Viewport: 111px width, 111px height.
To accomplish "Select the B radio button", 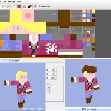I will [x=45, y=78].
